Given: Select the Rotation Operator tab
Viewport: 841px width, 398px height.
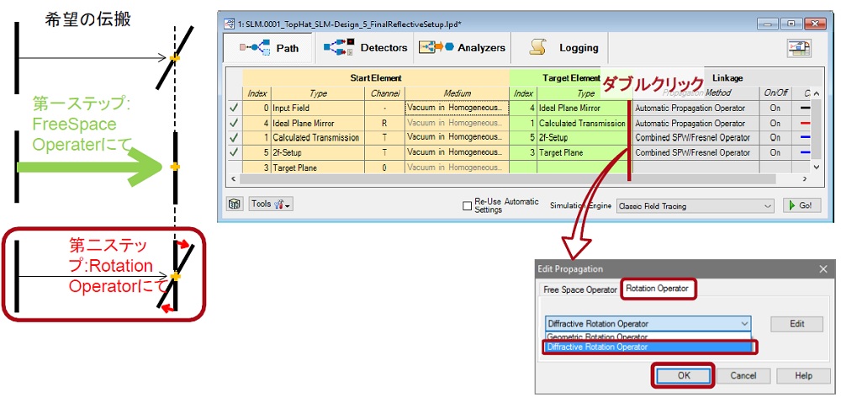Looking at the screenshot, I should coord(659,289).
